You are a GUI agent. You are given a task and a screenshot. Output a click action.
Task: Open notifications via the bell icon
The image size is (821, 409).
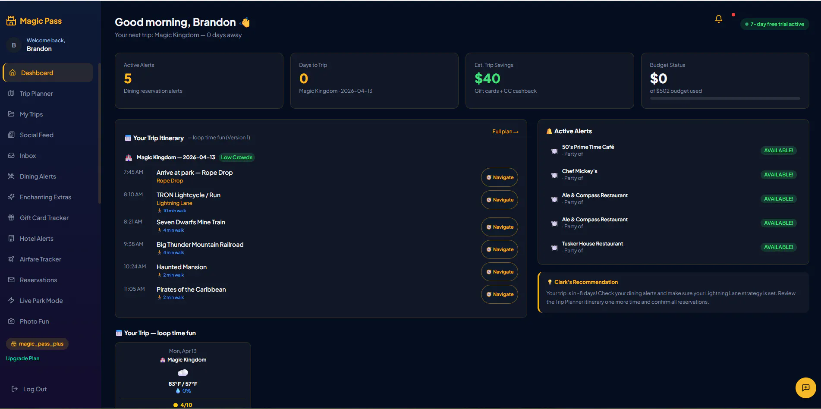tap(719, 19)
